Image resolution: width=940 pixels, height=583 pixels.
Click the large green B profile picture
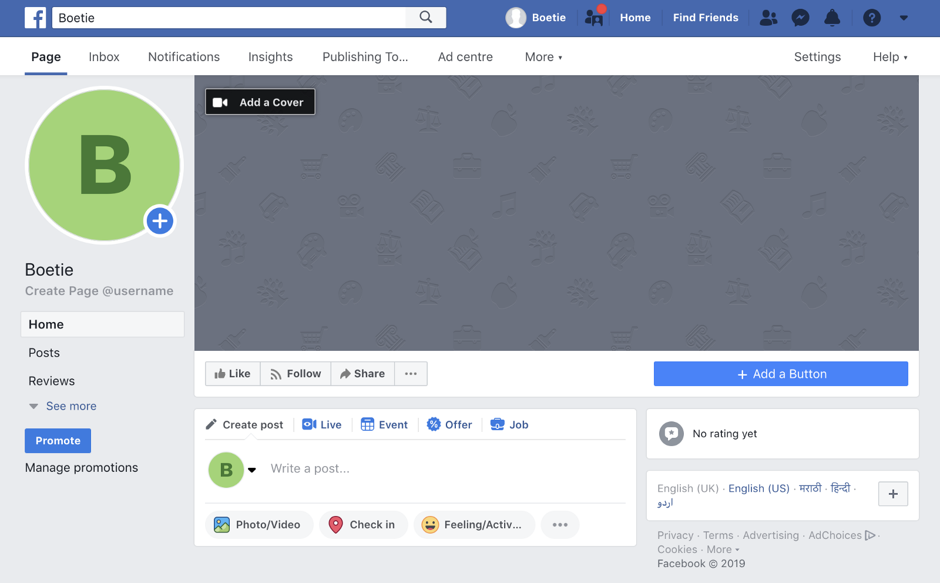pos(105,165)
